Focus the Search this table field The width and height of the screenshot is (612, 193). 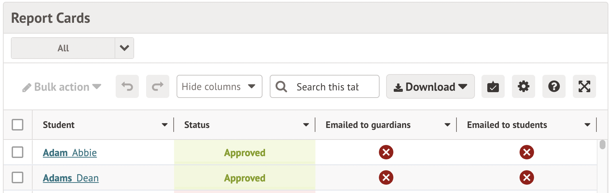[x=327, y=87]
